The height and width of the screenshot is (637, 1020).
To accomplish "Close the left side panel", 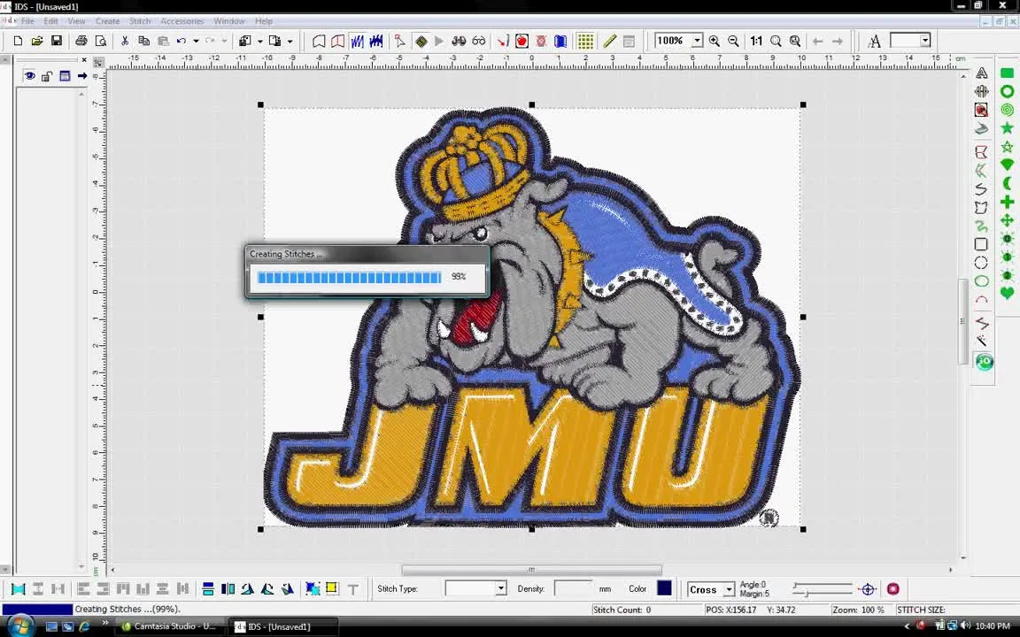I will pos(84,60).
